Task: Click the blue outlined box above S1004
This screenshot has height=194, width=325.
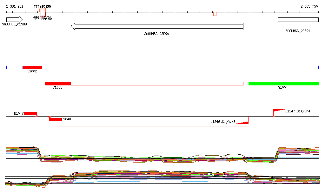Action: 298,67
